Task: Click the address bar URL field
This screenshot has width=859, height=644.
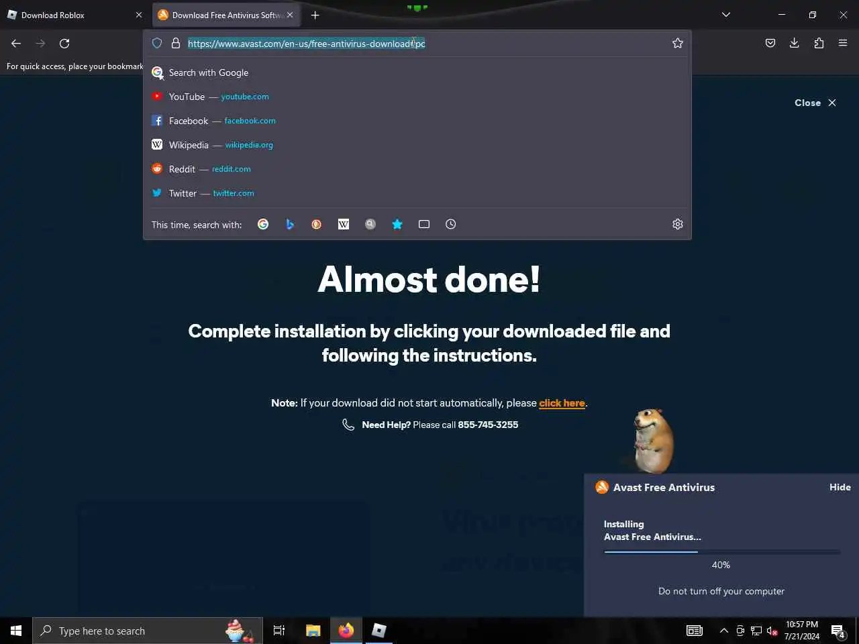Action: coord(416,43)
